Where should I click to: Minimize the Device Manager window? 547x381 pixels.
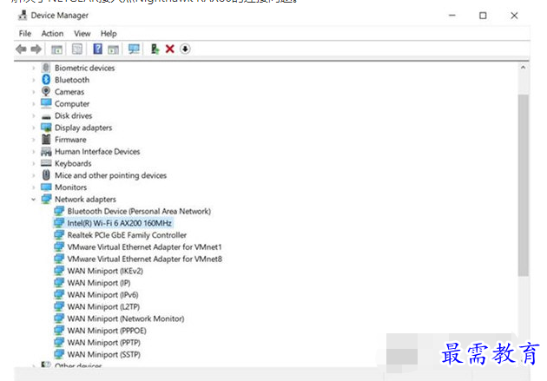click(x=452, y=16)
